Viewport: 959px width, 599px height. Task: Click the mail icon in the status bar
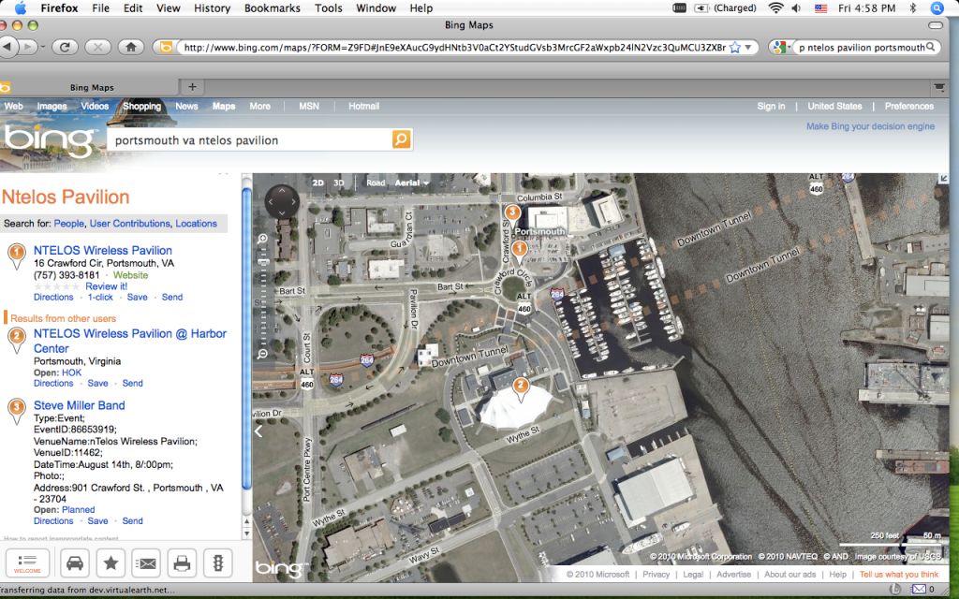pos(919,590)
